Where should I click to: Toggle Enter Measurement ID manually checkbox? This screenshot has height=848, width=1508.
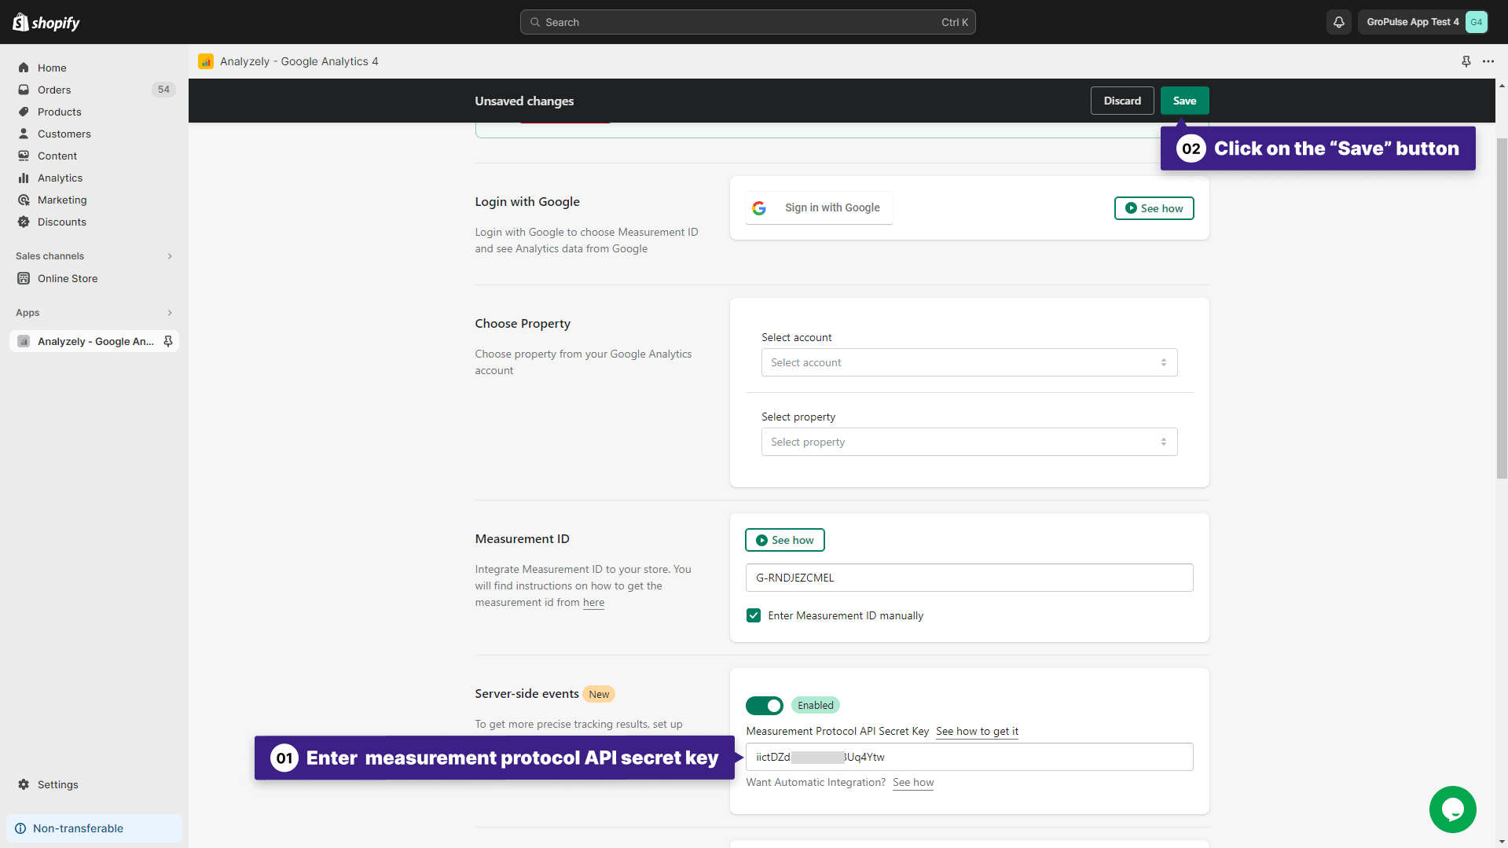[x=754, y=615]
